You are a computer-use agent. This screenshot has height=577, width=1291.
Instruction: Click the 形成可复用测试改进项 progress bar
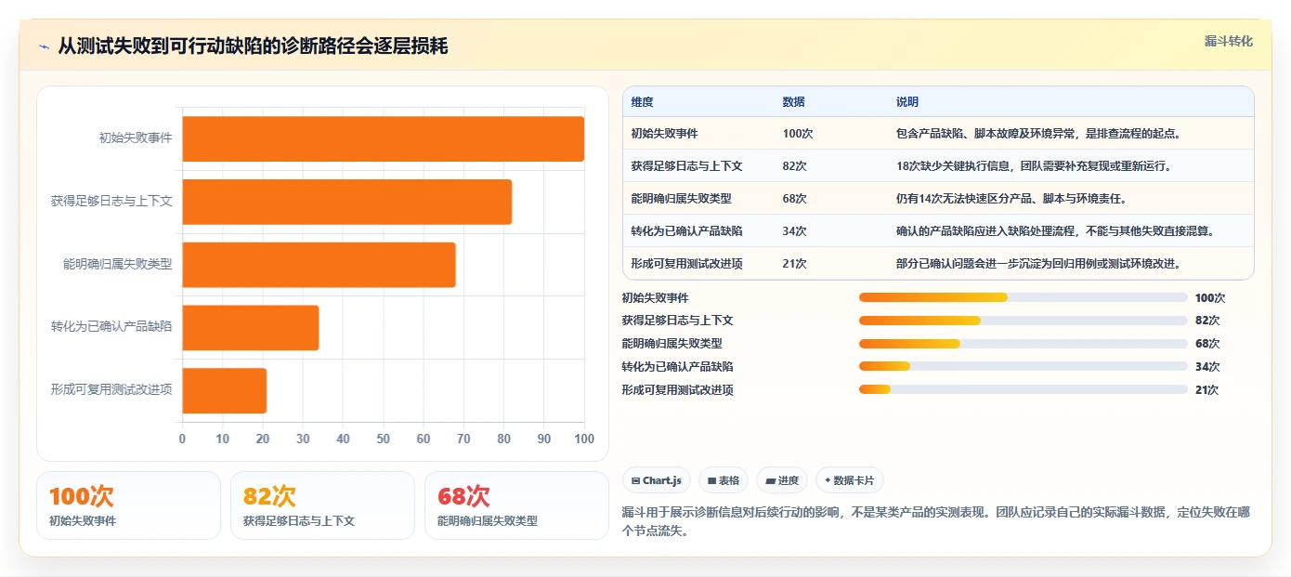click(1023, 390)
